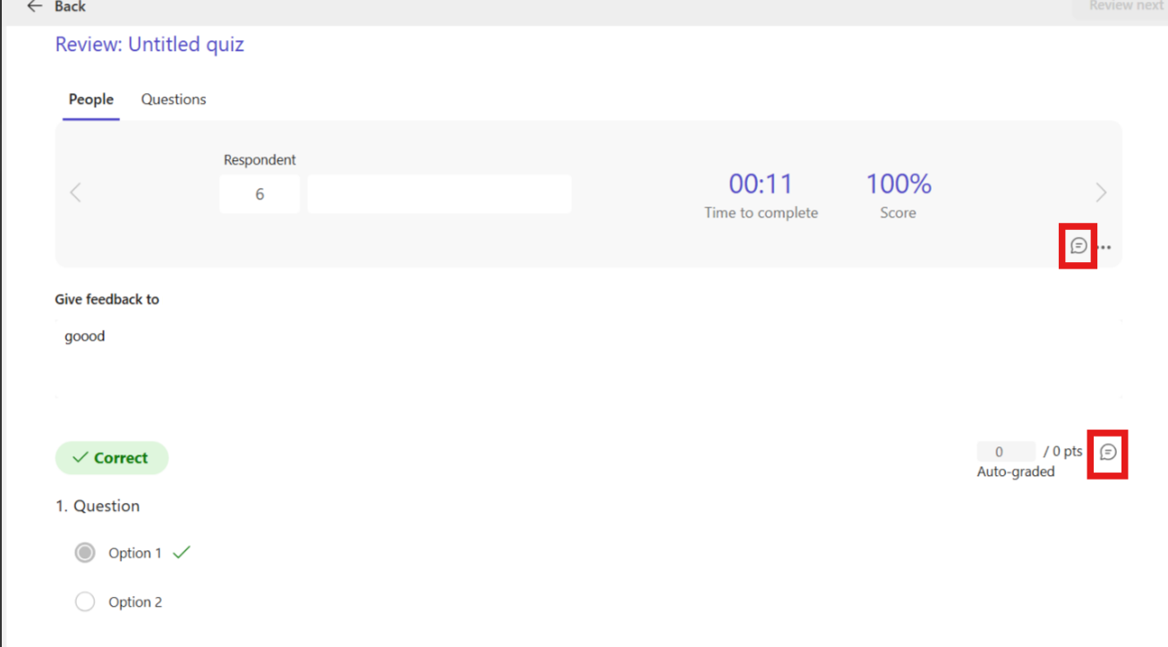Screen dimensions: 1168x647
Task: Edit the points field for question 1
Action: click(x=1006, y=452)
